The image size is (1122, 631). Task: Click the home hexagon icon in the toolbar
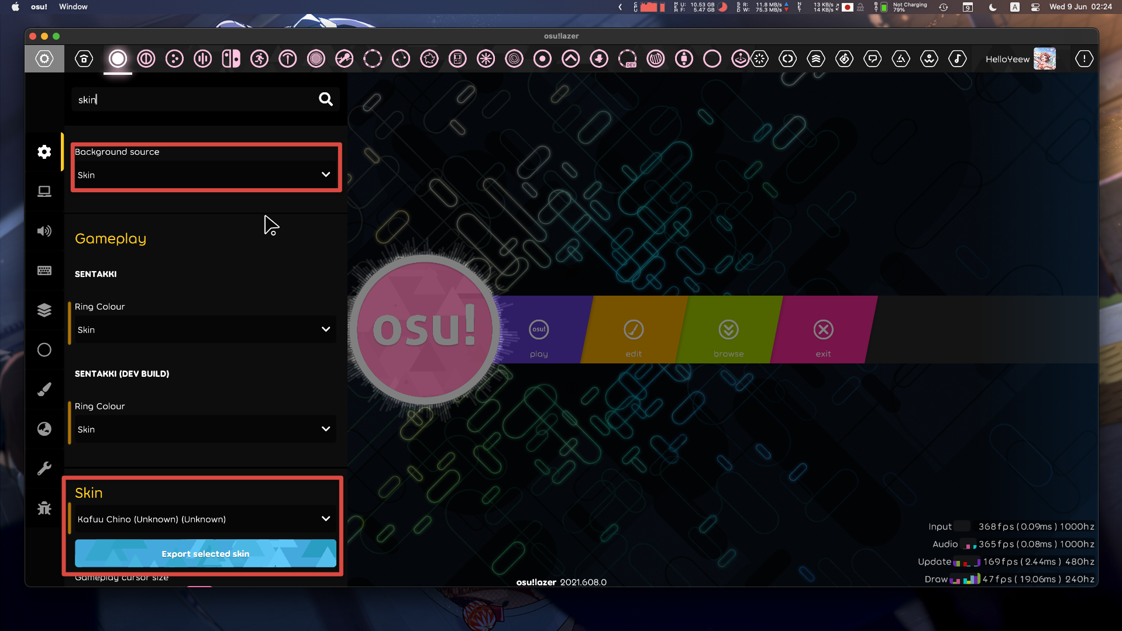84,58
